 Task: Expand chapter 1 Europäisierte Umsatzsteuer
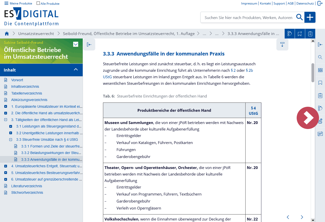pos(6,106)
